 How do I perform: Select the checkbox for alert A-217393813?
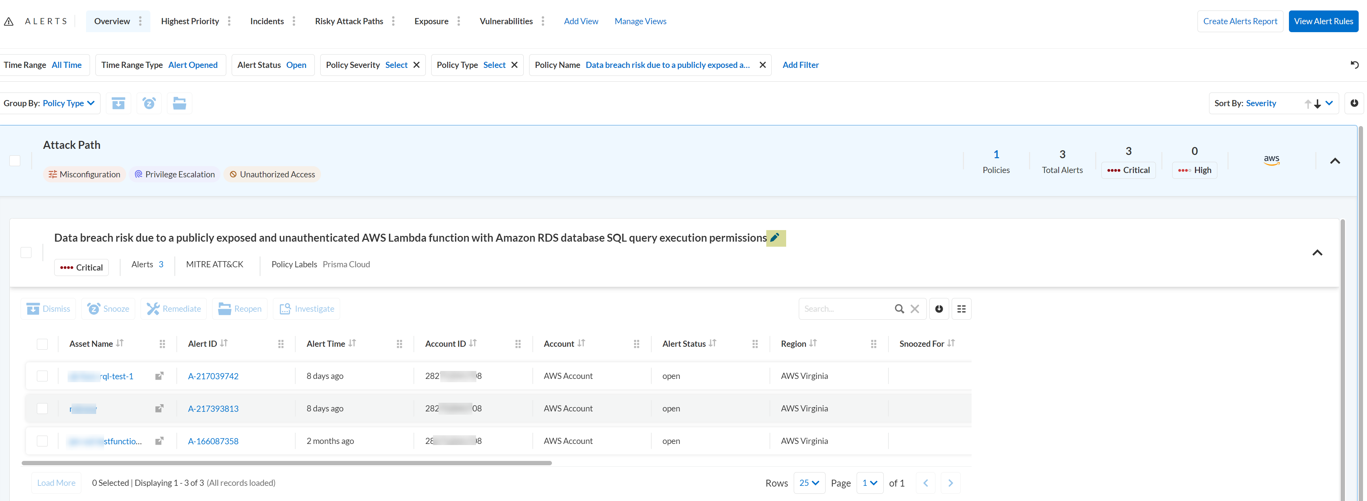coord(42,409)
